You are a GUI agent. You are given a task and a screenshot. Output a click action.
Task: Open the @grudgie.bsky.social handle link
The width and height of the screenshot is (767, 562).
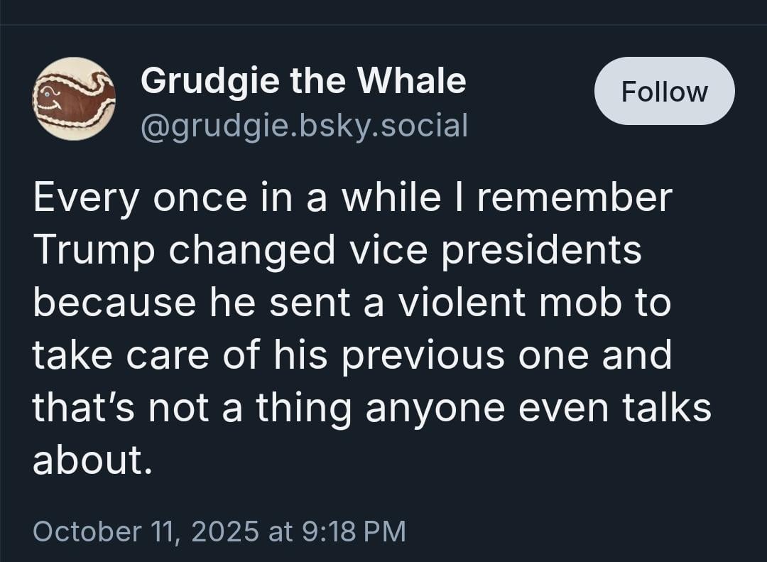click(x=304, y=126)
